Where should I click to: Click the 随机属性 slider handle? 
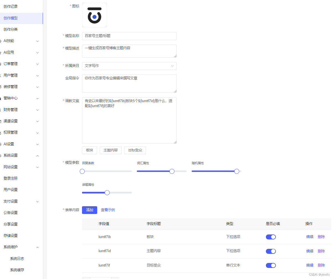237,171
